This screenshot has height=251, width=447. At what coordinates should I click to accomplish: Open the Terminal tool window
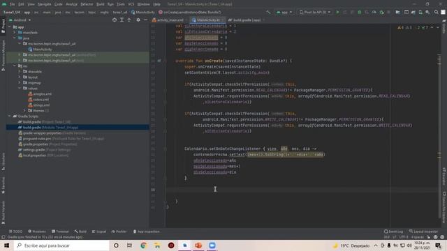(61, 231)
